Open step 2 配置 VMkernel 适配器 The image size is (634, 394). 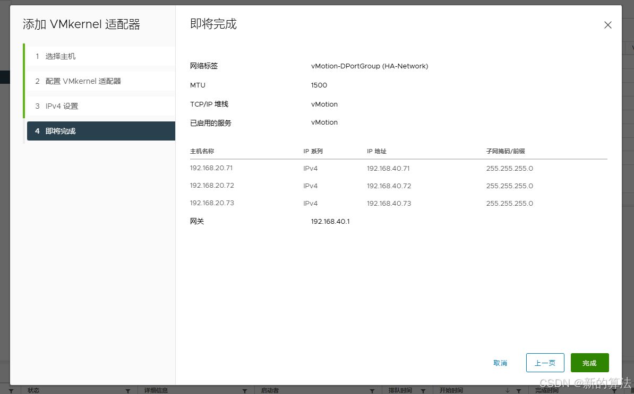[x=101, y=81]
